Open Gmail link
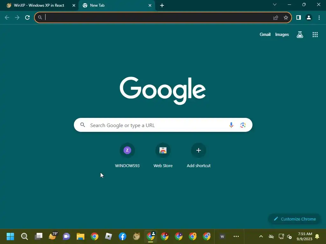This screenshot has width=326, height=244. 265,34
